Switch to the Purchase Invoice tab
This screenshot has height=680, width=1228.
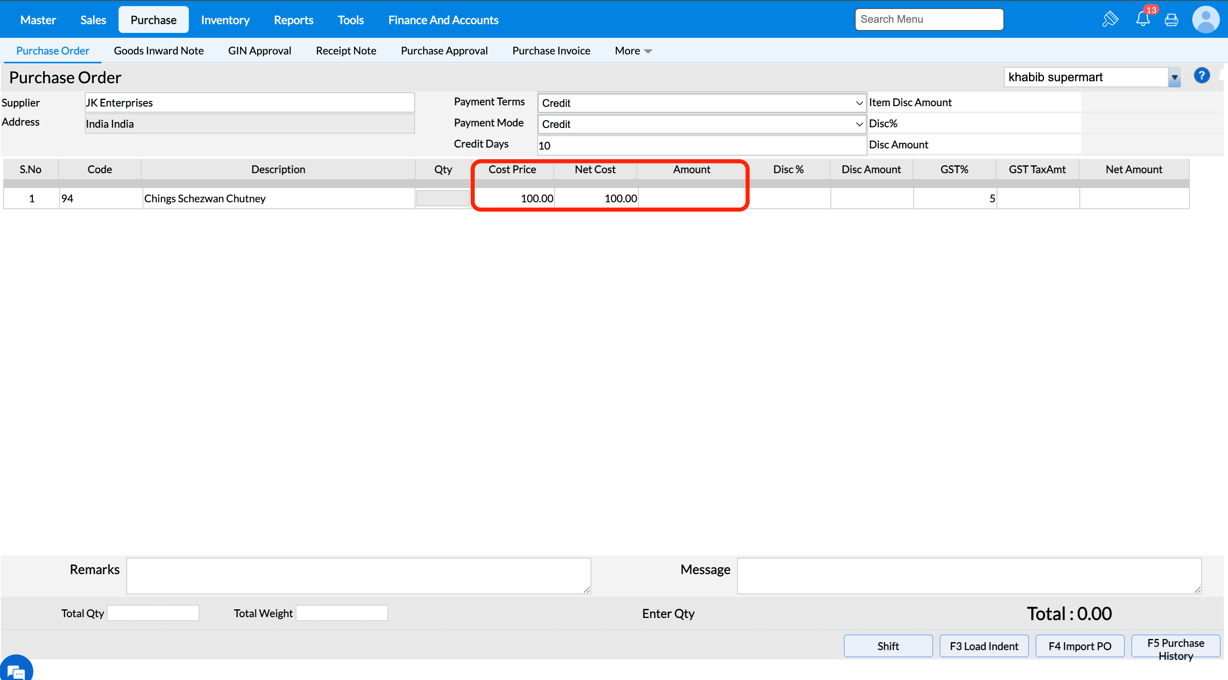(551, 51)
